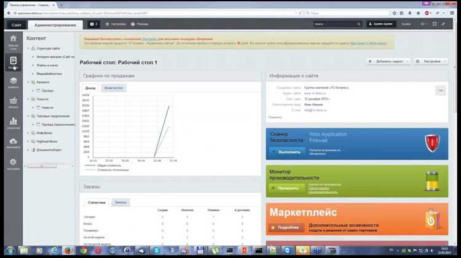Click the search magnifier icon in admin bar

click(359, 24)
